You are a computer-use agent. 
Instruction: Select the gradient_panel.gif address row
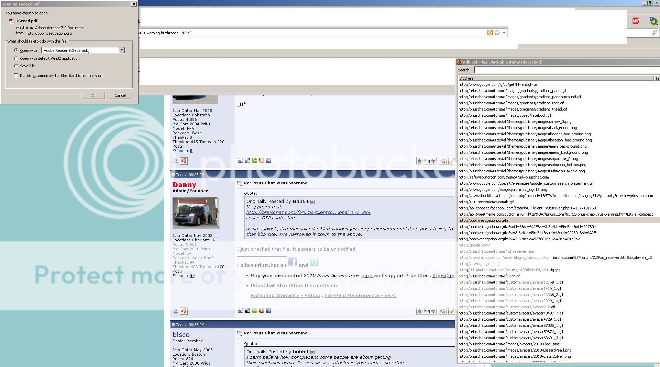(x=559, y=91)
